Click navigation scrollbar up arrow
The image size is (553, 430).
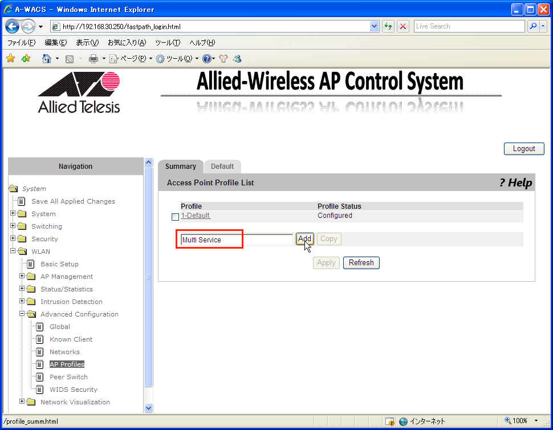tap(148, 163)
